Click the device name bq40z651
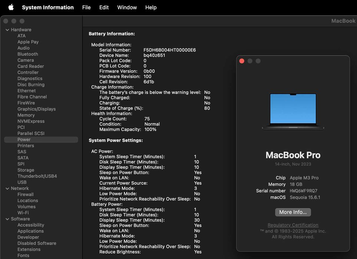Image resolution: width=357 pixels, height=259 pixels. pyautogui.click(x=154, y=55)
